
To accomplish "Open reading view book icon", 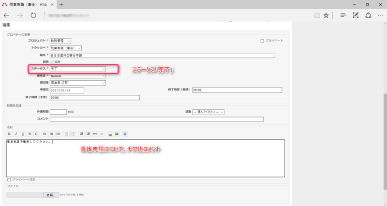I will click(x=317, y=15).
